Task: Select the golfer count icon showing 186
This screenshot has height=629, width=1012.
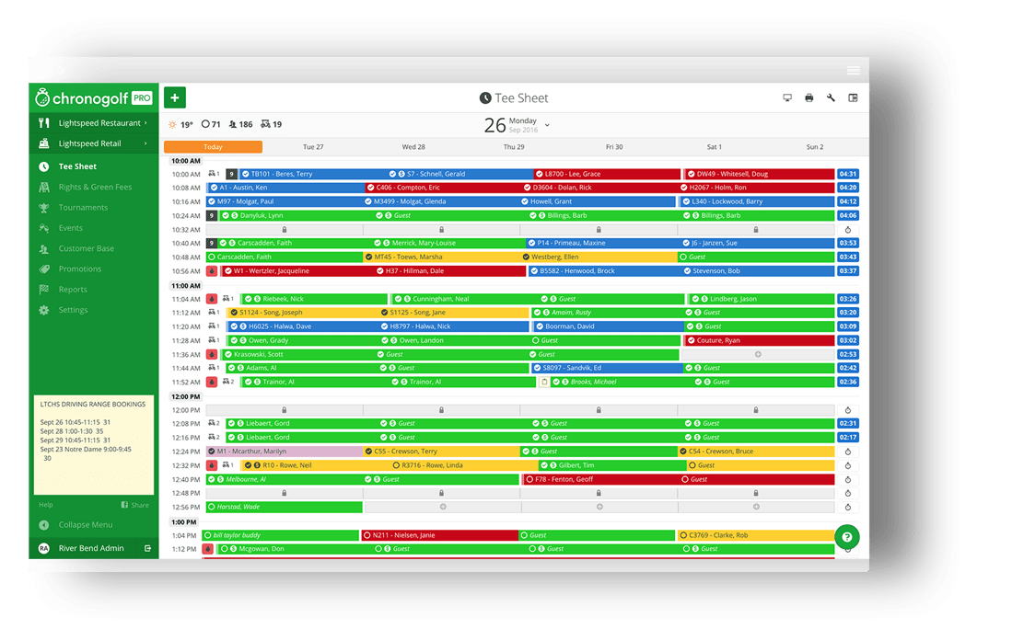Action: 233,123
